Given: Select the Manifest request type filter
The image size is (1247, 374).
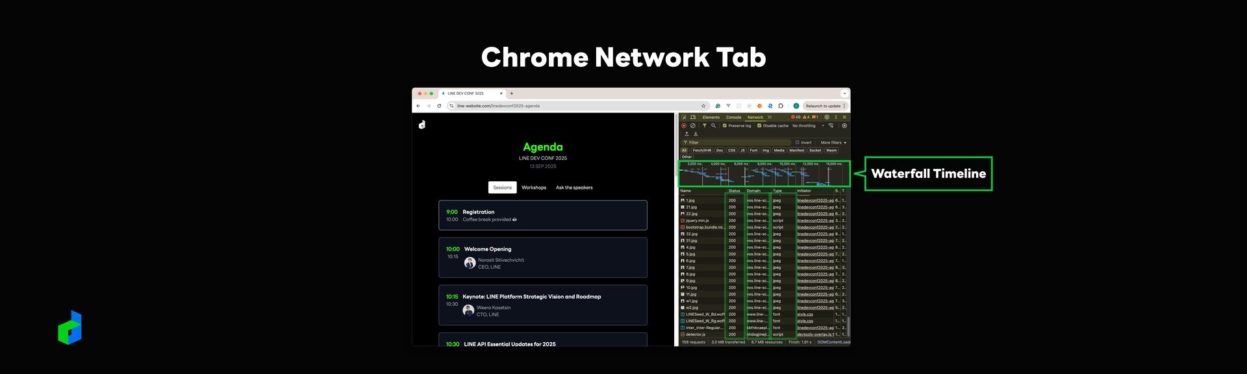Looking at the screenshot, I should pyautogui.click(x=797, y=150).
